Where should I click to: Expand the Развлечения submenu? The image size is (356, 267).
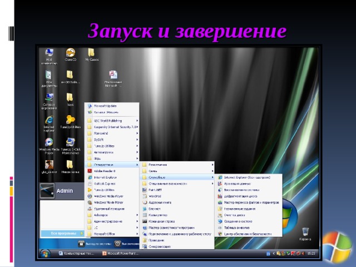(177, 165)
